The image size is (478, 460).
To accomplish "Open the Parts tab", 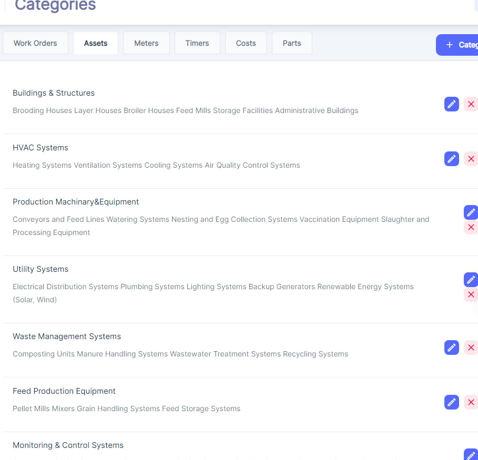I will (x=292, y=43).
